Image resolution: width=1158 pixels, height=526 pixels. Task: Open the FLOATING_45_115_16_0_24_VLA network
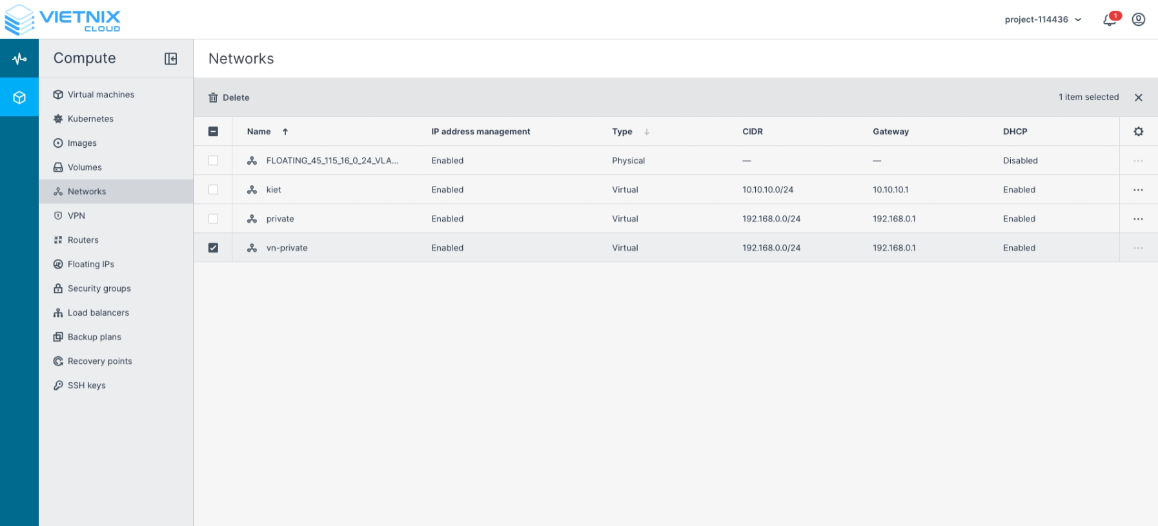point(332,161)
